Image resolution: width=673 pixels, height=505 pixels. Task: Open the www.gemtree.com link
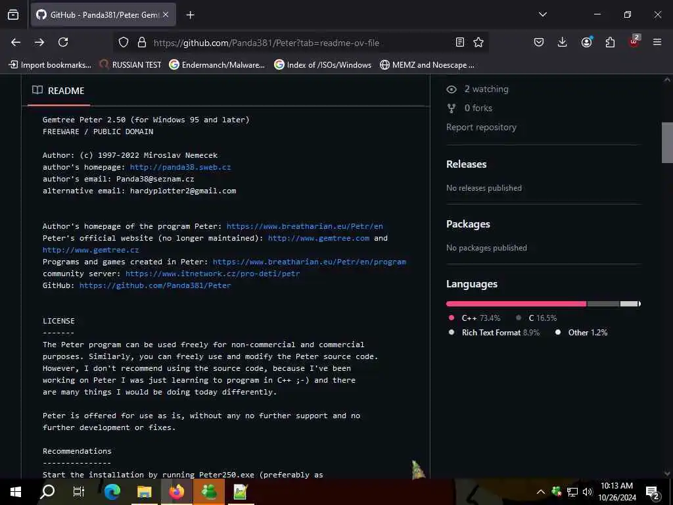click(x=319, y=238)
